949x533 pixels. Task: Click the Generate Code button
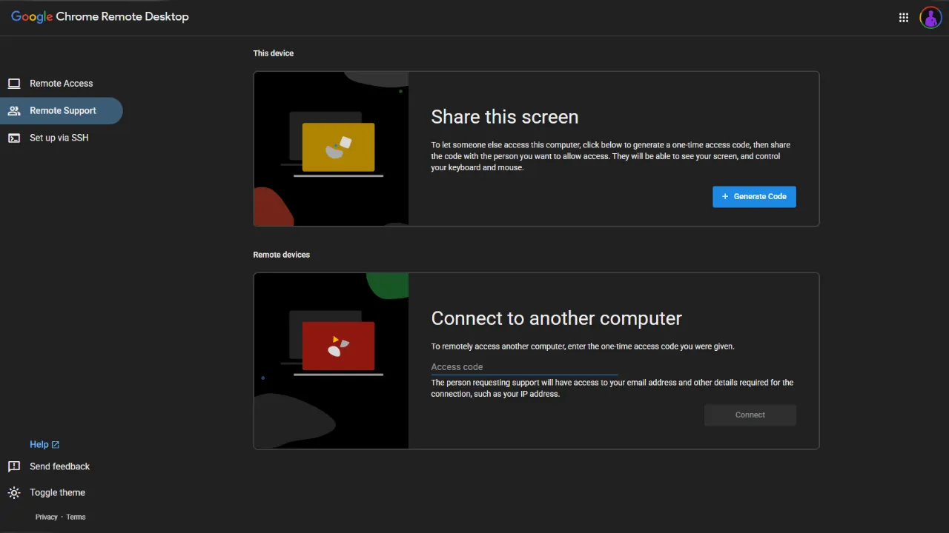(754, 197)
